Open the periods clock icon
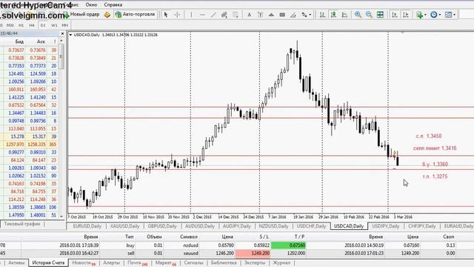The width and height of the screenshot is (474, 267). click(x=434, y=15)
